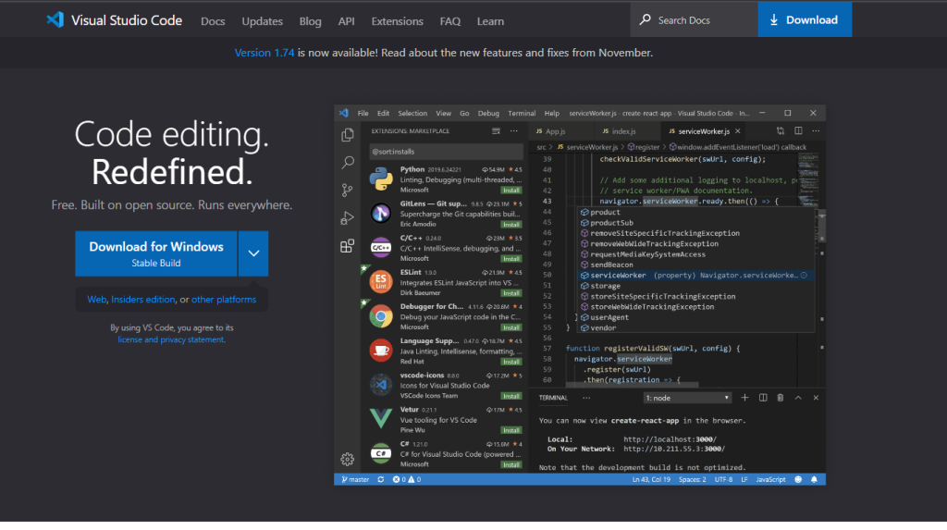947x530 pixels.
Task: Open the Docs navigation link
Action: tap(213, 21)
